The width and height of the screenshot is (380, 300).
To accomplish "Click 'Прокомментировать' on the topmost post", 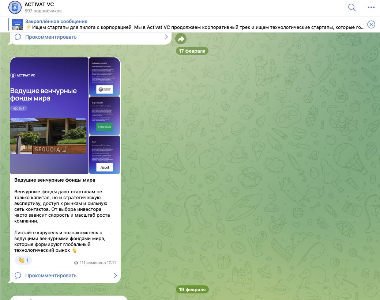I will pos(51,37).
